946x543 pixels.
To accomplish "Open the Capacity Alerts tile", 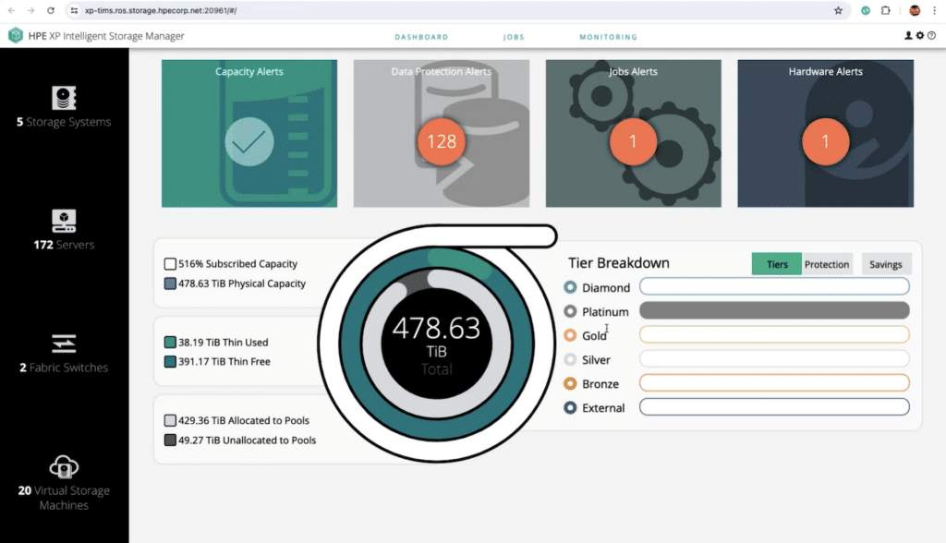I will (249, 133).
